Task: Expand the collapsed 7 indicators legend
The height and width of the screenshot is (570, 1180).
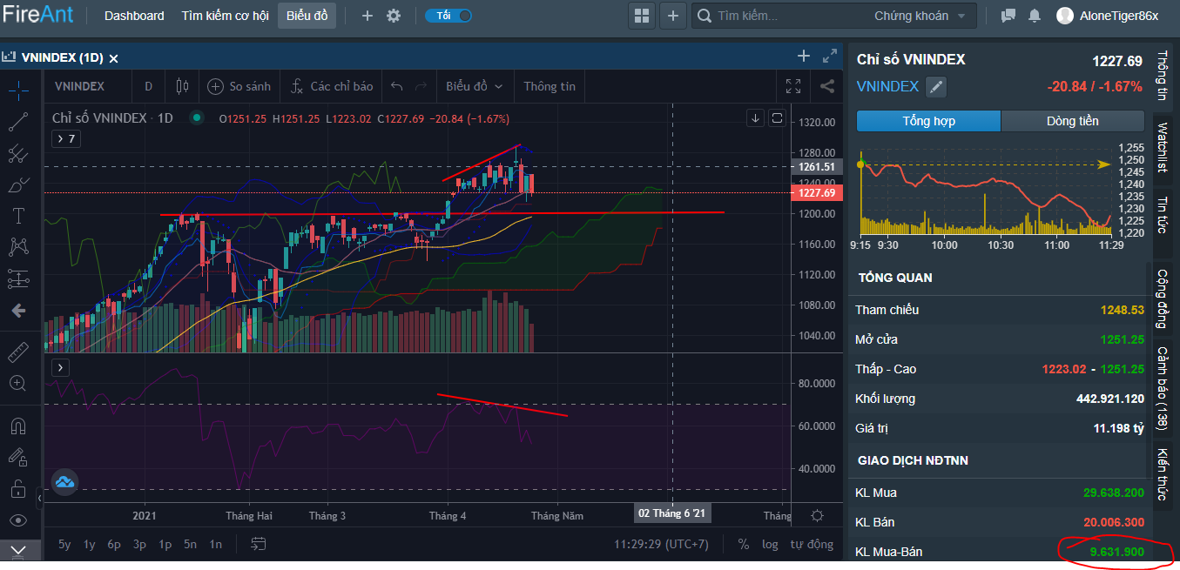Action: [x=65, y=138]
